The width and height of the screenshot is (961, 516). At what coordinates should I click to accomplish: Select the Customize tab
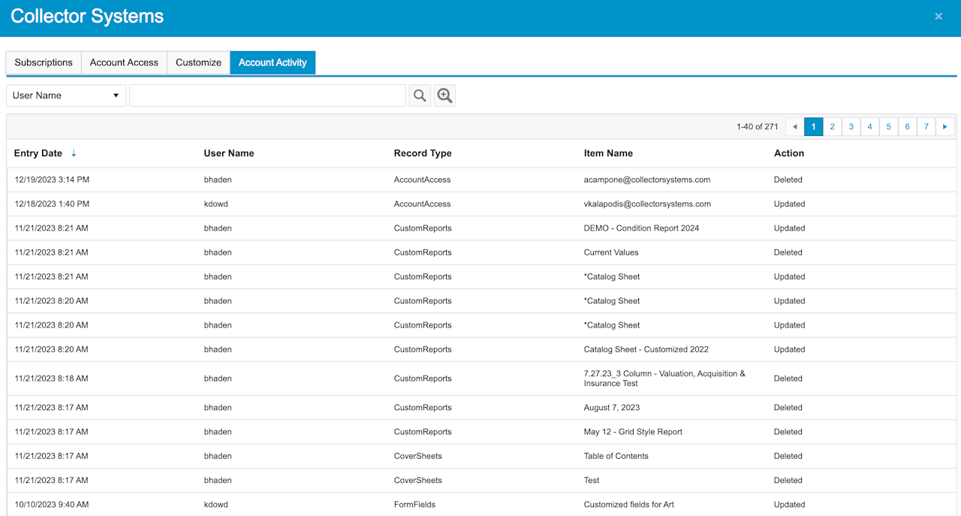tap(198, 62)
